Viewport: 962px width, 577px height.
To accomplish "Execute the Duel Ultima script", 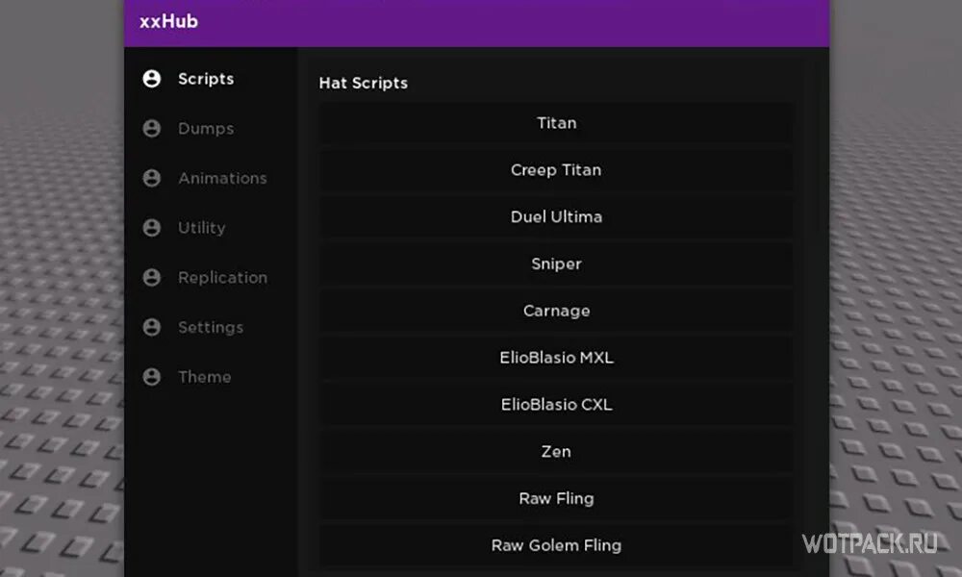I will pos(556,217).
